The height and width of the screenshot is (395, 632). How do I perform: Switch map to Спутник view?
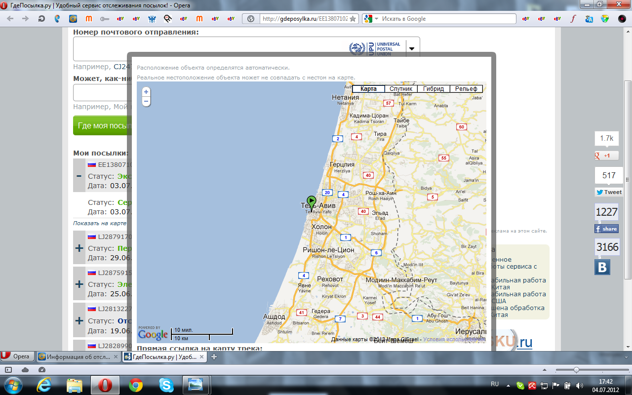click(400, 89)
